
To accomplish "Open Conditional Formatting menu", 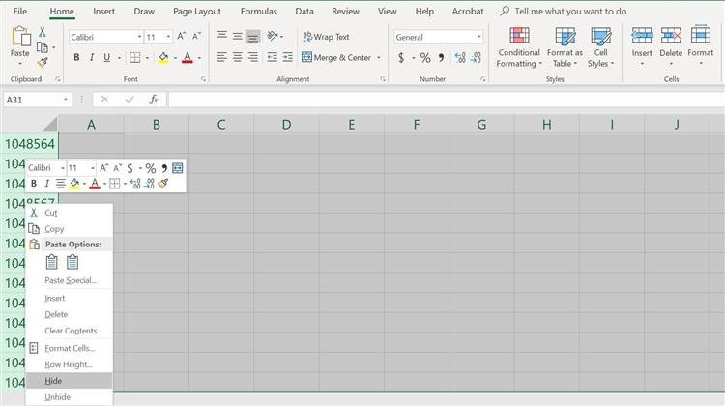I will point(519,46).
